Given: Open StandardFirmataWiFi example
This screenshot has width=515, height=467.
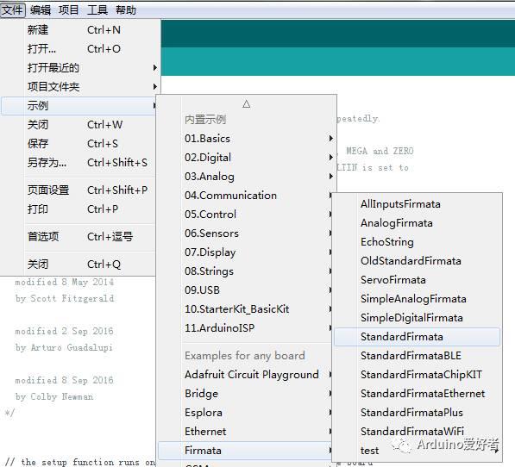Looking at the screenshot, I should 418,432.
